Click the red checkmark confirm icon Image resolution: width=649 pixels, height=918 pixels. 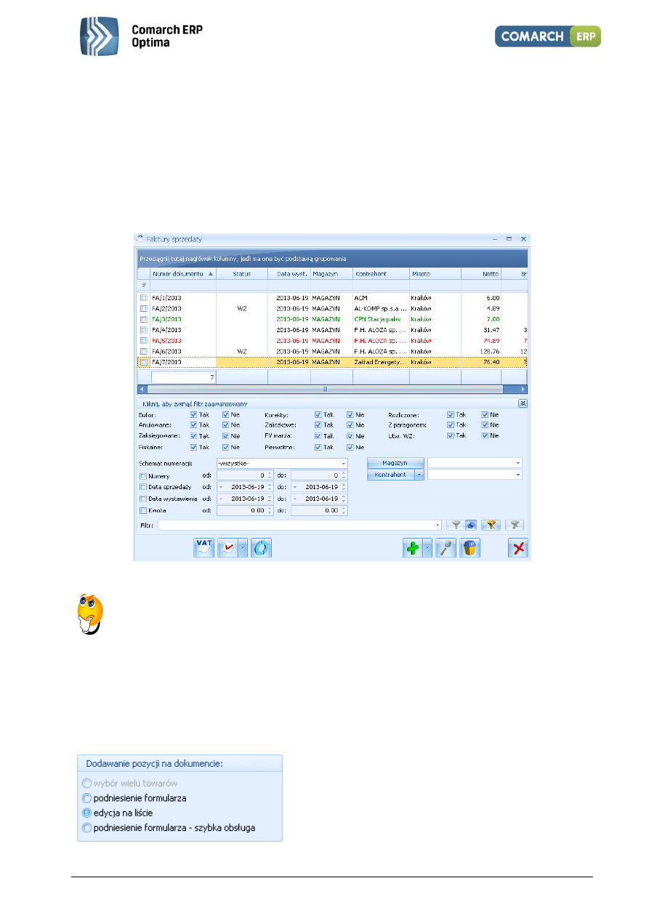tap(229, 548)
